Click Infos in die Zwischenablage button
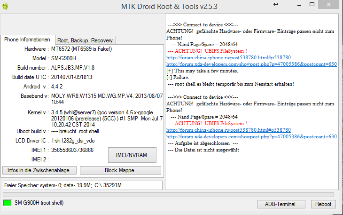The width and height of the screenshot is (343, 215). 39,170
